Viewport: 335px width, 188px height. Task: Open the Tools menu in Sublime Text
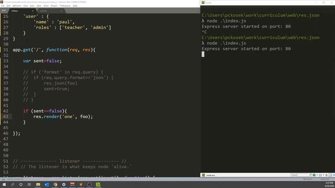pyautogui.click(x=46, y=6)
